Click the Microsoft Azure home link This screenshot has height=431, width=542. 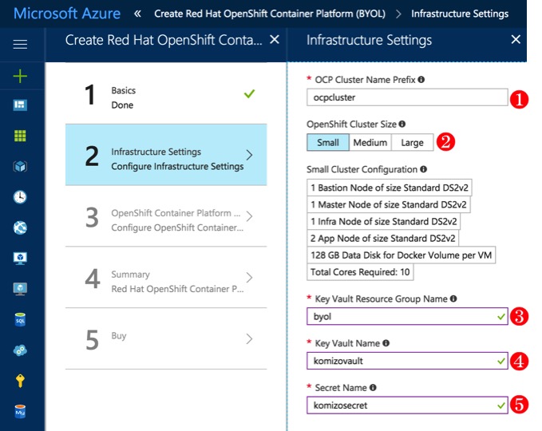pyautogui.click(x=67, y=14)
